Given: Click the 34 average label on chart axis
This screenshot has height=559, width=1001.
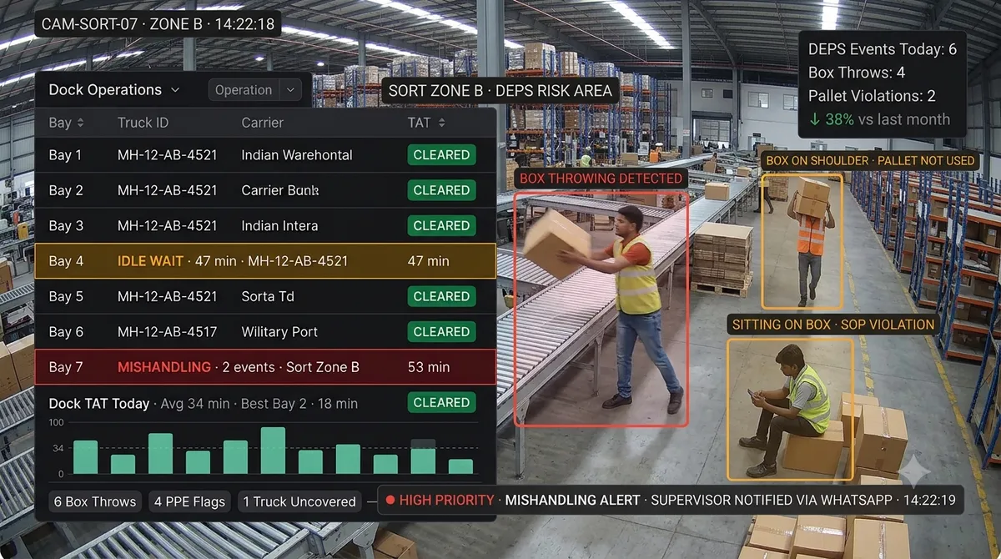Looking at the screenshot, I should pyautogui.click(x=58, y=449).
